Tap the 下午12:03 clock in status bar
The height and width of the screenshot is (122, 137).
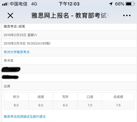click(69, 4)
